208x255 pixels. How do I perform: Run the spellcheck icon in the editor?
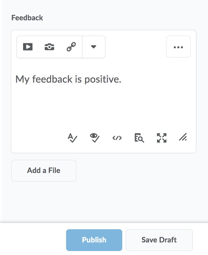click(72, 138)
